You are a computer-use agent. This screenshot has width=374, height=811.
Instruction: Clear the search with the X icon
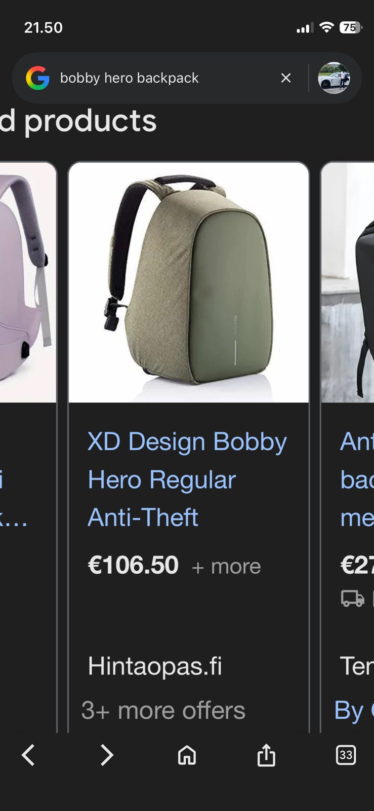click(286, 78)
